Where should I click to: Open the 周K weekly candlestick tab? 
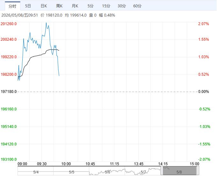tap(59, 6)
